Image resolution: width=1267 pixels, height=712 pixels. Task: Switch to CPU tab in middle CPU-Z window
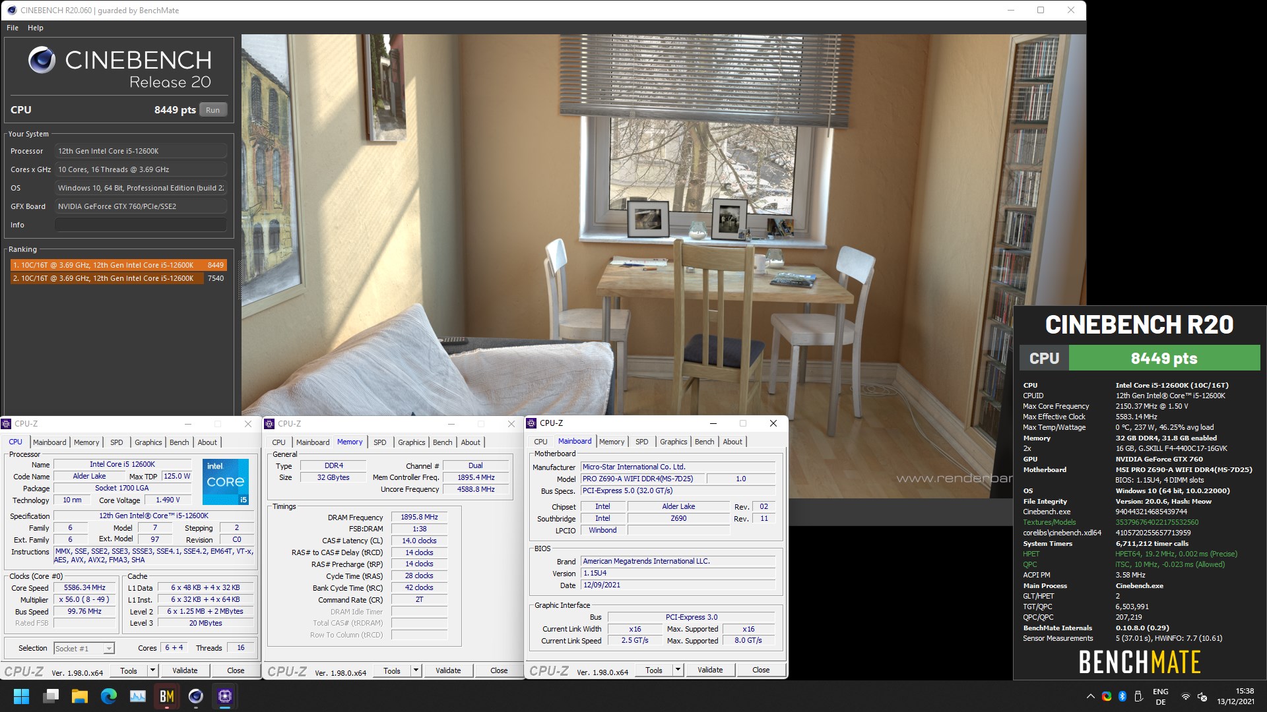(x=279, y=442)
